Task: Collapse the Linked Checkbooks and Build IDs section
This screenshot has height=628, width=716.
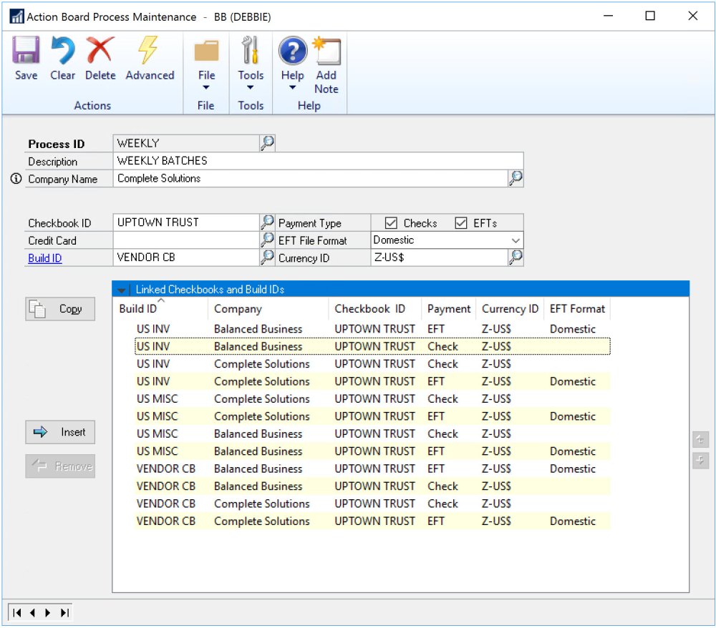Action: pos(122,290)
